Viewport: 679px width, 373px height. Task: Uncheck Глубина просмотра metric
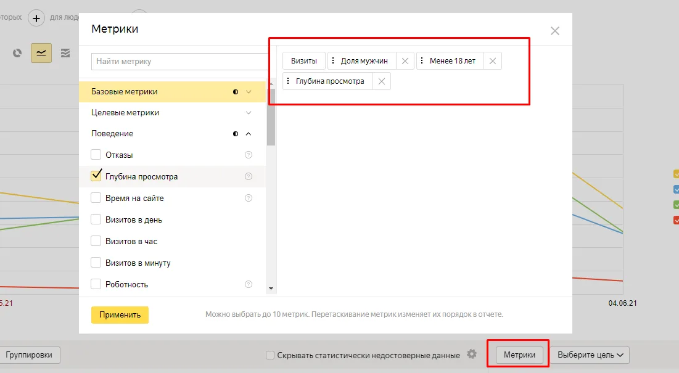point(96,176)
